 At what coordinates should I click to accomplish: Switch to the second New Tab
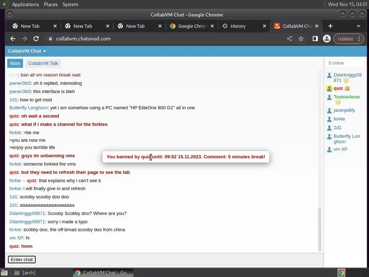[83, 26]
